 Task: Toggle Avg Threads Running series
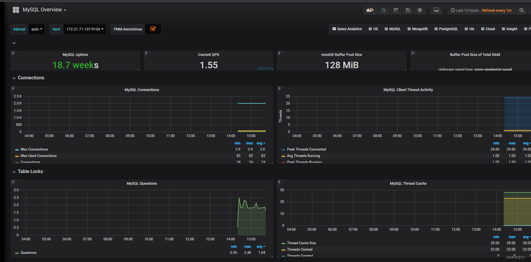coord(304,156)
